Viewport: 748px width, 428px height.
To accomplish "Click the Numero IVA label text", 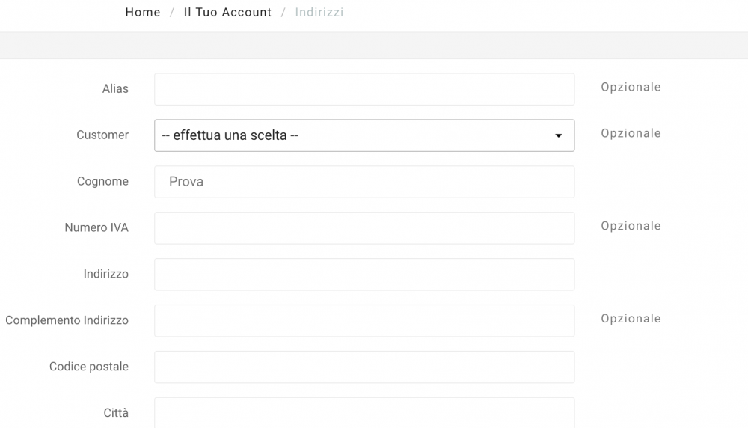I will point(96,228).
